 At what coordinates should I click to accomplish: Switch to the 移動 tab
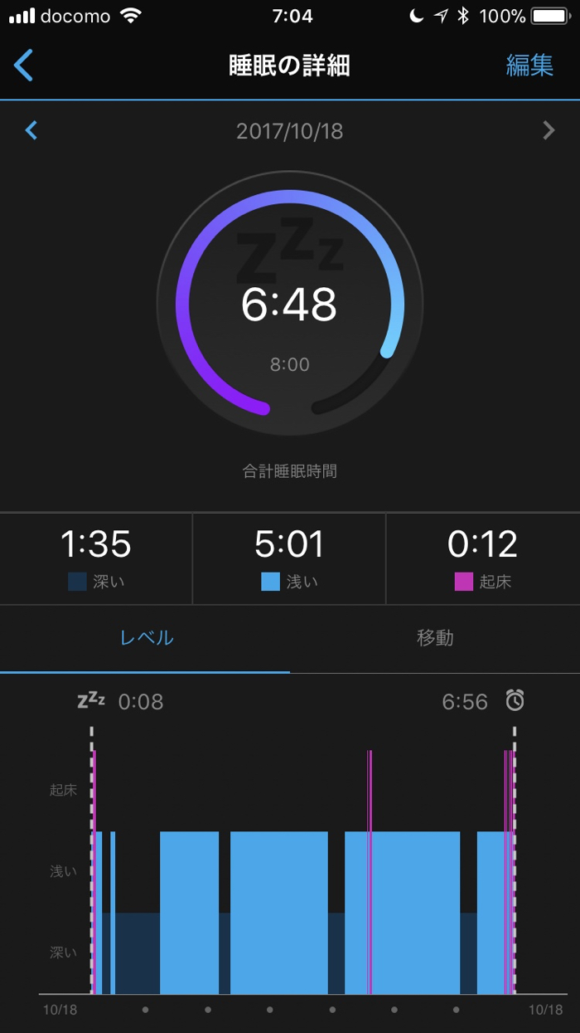(x=435, y=637)
